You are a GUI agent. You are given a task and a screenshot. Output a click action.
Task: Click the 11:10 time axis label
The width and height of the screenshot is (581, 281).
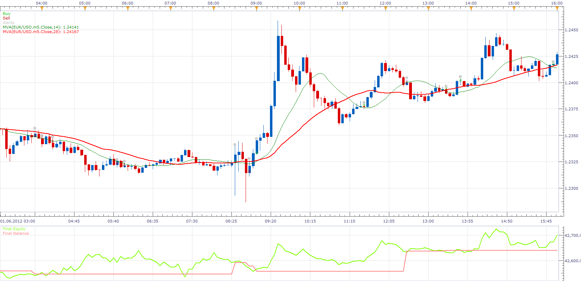pos(349,221)
